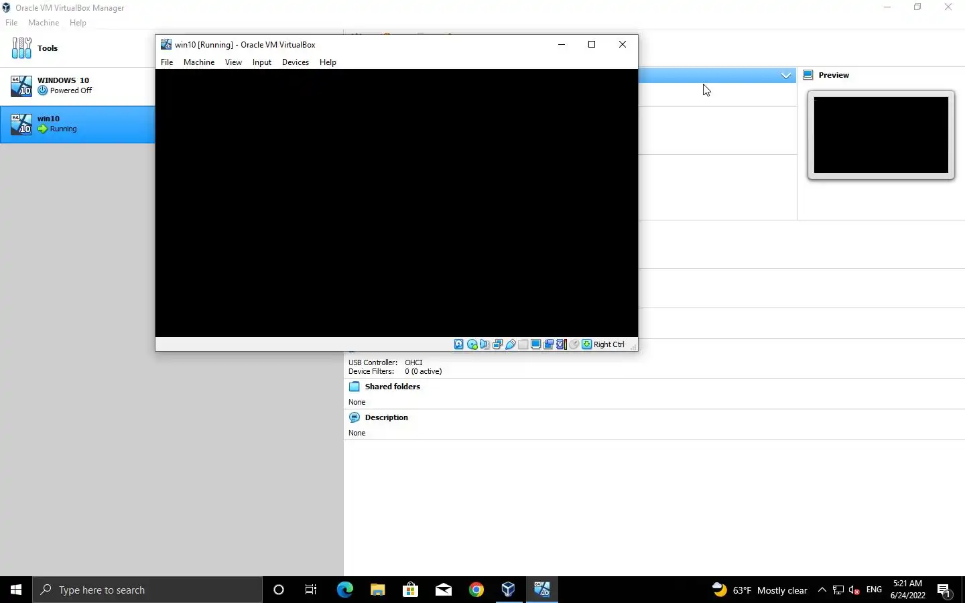Open Help menu in VirtualBox Manager
This screenshot has width=965, height=603.
point(78,23)
